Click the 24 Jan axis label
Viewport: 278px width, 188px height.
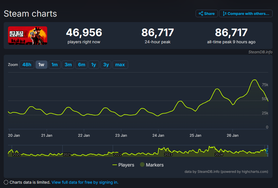pos(158,135)
